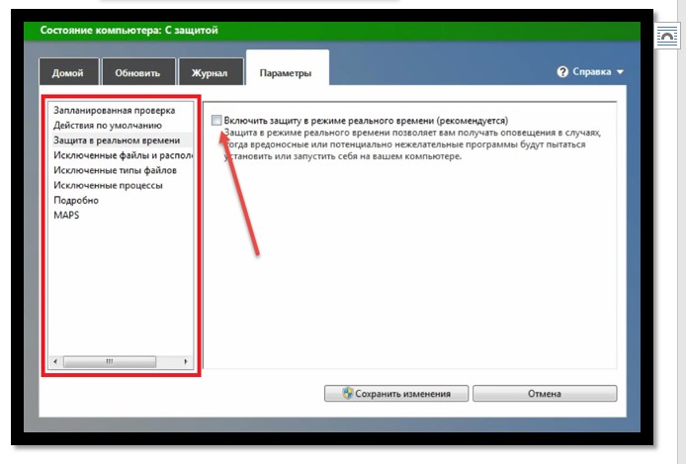Open the Справка help label
Image resolution: width=686 pixels, height=464 pixels.
tap(591, 71)
